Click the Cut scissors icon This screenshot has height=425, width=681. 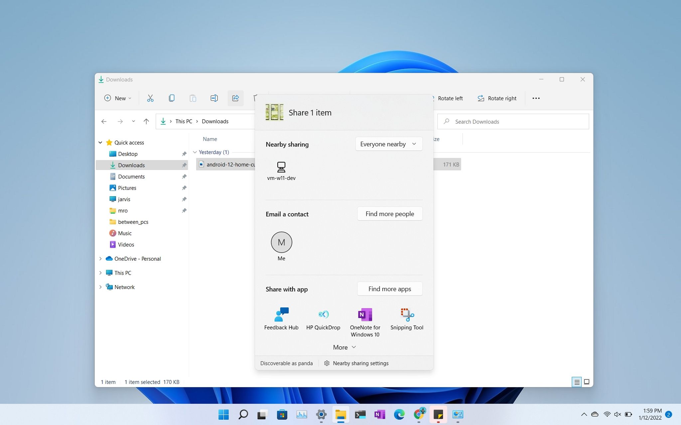click(x=150, y=98)
